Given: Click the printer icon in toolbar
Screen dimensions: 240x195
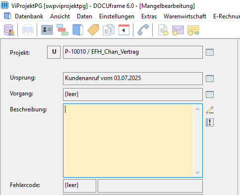Looking at the screenshot, I should [28, 30].
